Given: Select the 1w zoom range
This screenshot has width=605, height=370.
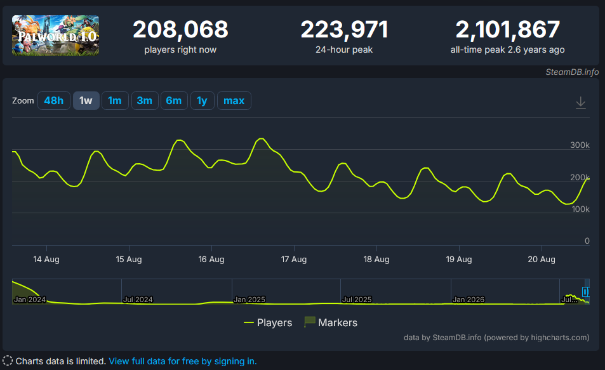Looking at the screenshot, I should [86, 101].
